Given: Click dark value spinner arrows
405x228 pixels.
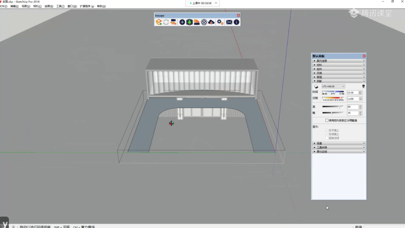Looking at the screenshot, I should 360,113.
